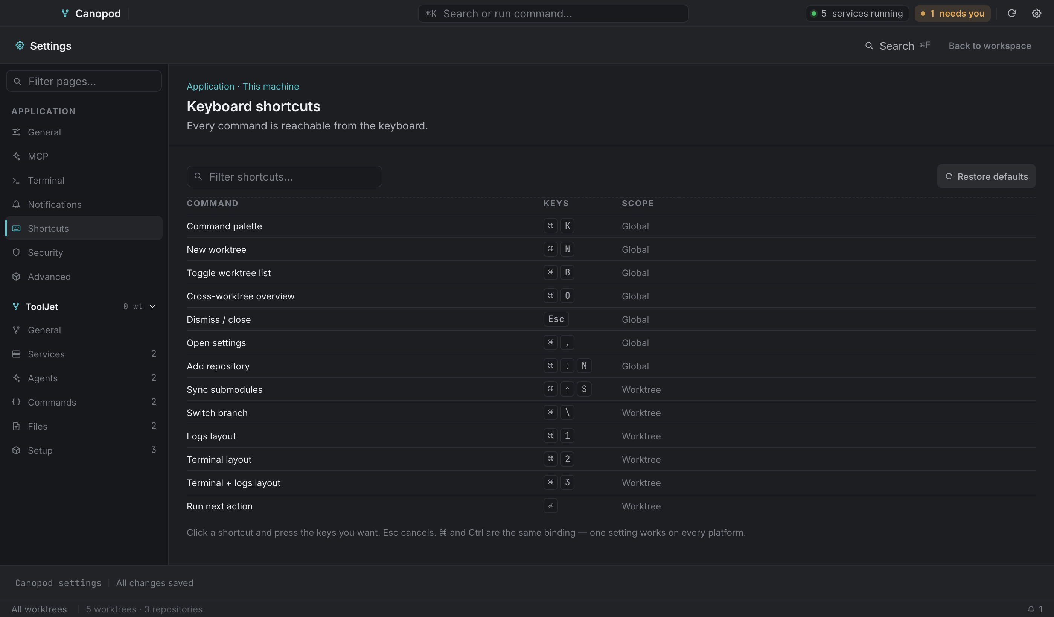Edit the Esc key for Dismiss / close
Screen dimensions: 1054x617
point(556,319)
